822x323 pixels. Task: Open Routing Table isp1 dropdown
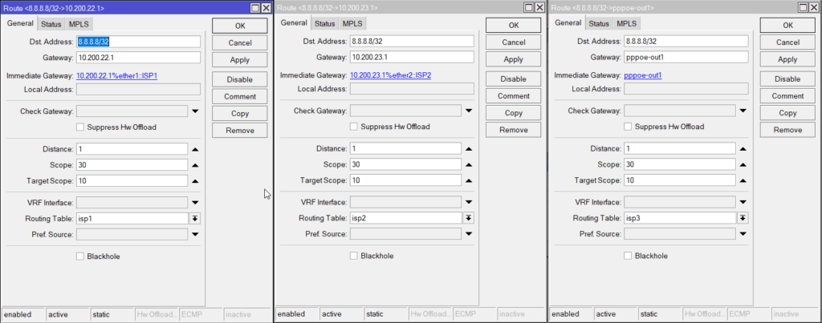tap(195, 219)
